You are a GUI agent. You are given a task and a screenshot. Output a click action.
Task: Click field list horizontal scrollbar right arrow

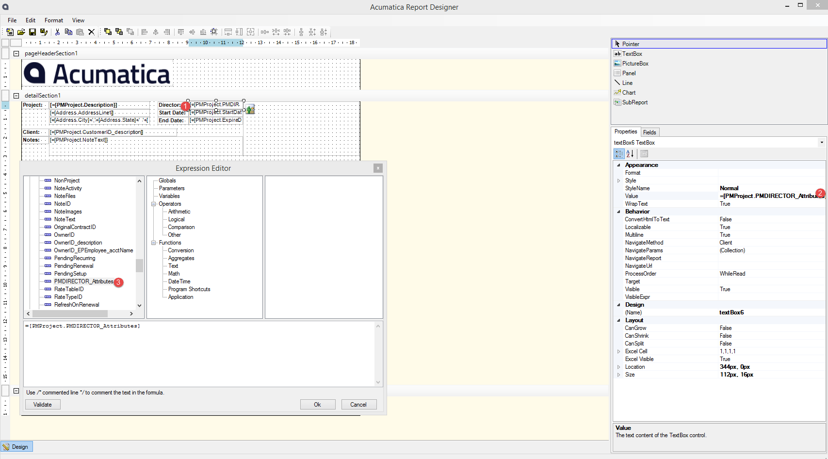tap(131, 314)
